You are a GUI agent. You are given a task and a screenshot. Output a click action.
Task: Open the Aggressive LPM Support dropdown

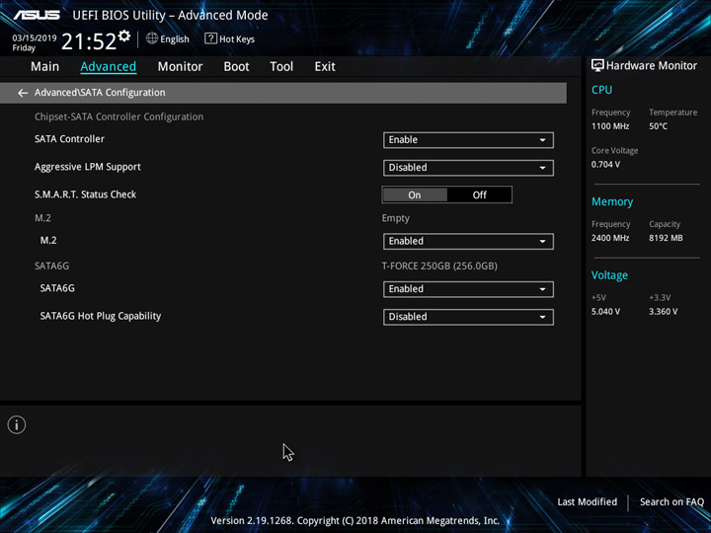click(468, 168)
